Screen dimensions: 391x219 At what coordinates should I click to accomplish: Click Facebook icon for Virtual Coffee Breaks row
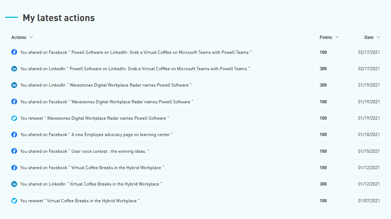[x=14, y=168]
